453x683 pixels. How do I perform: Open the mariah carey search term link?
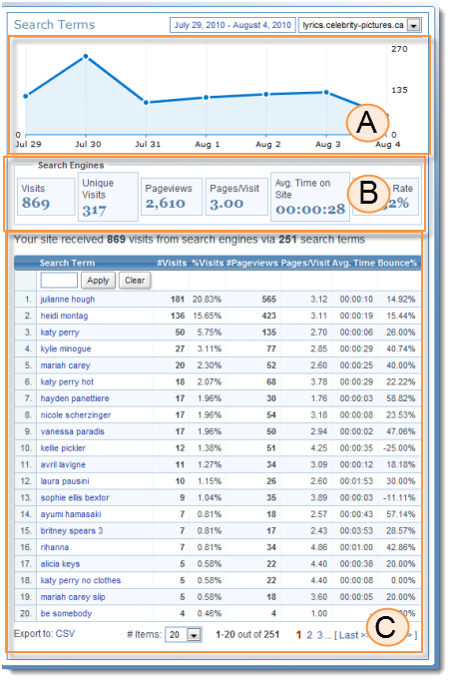[65, 365]
